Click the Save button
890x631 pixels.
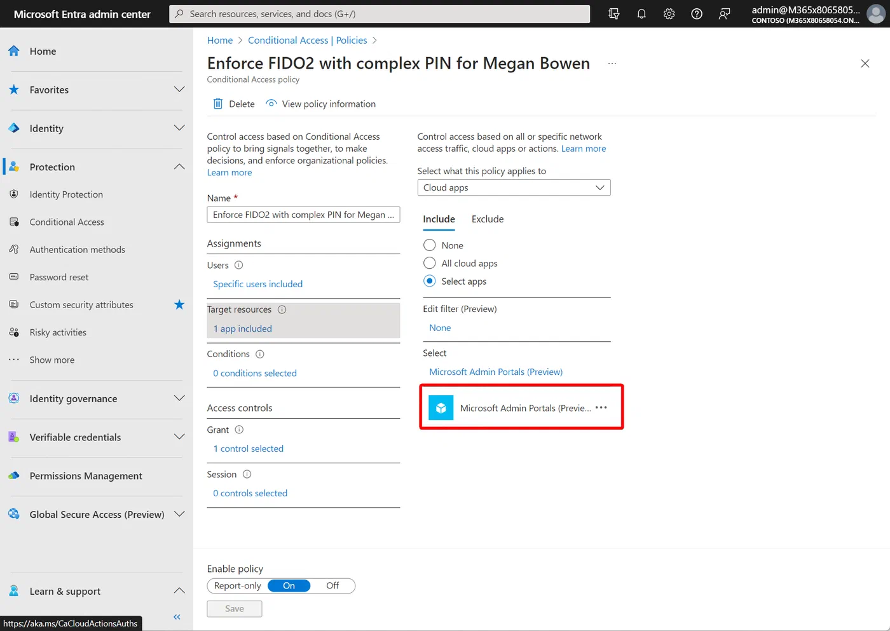click(235, 609)
